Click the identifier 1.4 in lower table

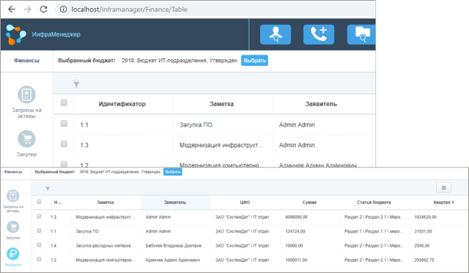[x=53, y=246]
